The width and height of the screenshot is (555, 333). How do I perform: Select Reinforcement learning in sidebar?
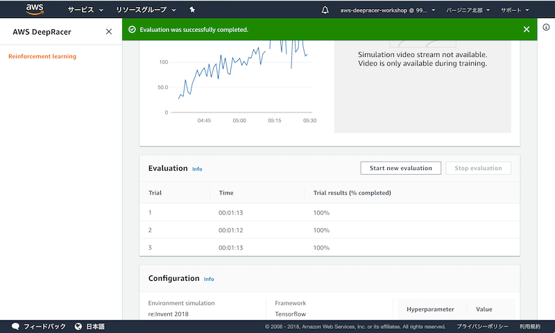pyautogui.click(x=42, y=56)
